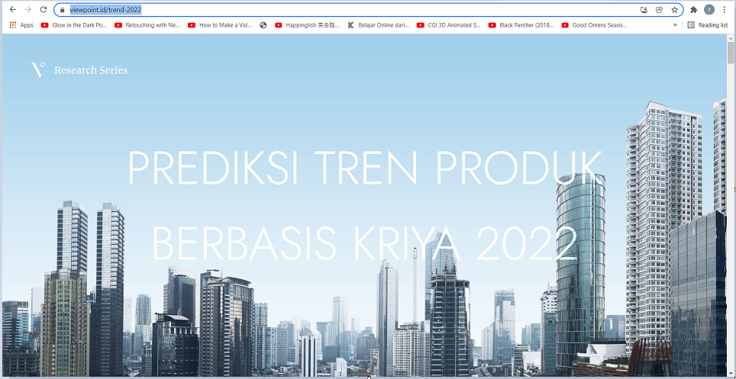Reload the viewpoint.id page
Viewport: 736px width, 379px height.
click(x=44, y=9)
